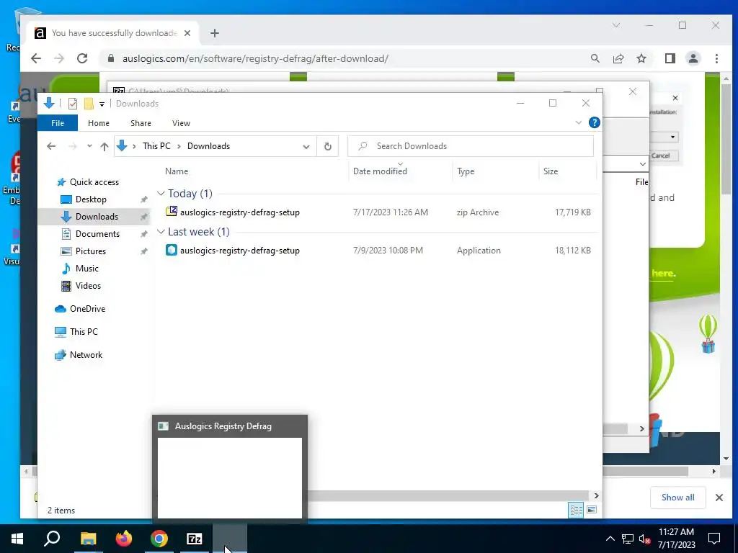The height and width of the screenshot is (553, 738).
Task: Go back in Explorer navigation
Action: 51,146
